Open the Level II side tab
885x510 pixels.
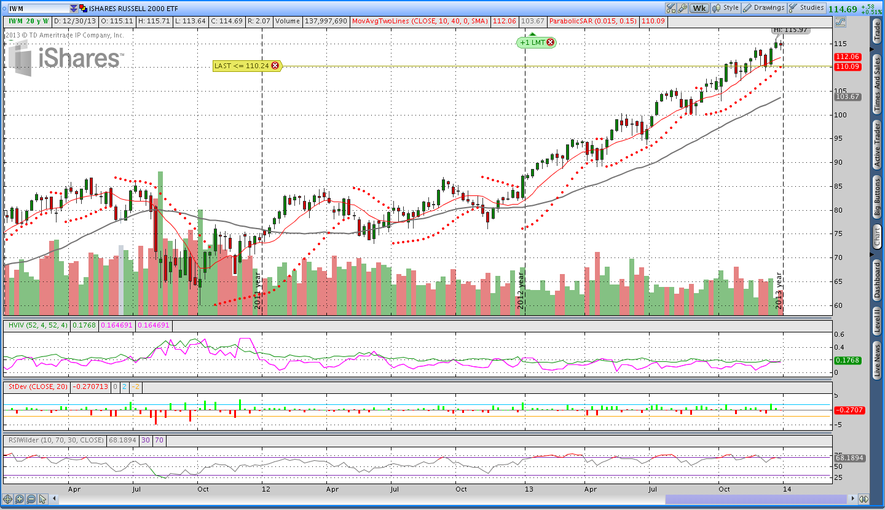pyautogui.click(x=877, y=321)
